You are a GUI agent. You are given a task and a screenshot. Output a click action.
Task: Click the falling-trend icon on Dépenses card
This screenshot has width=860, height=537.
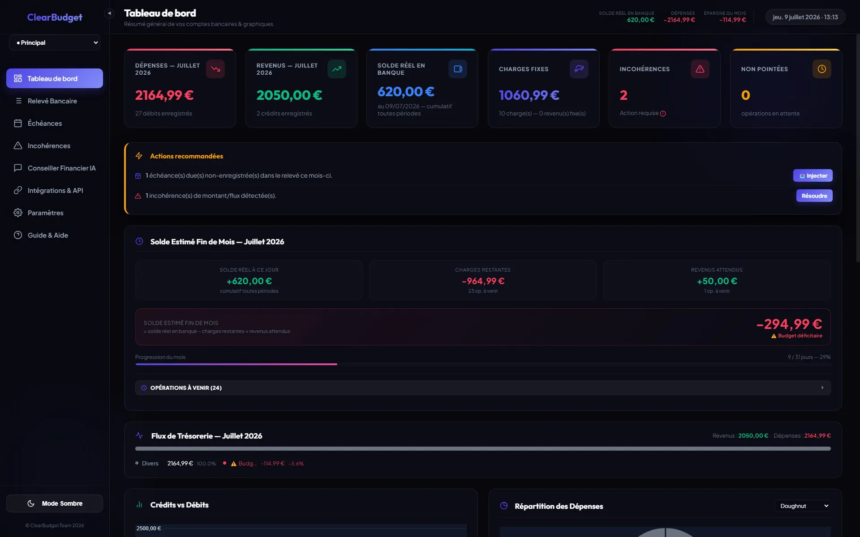[x=215, y=69]
